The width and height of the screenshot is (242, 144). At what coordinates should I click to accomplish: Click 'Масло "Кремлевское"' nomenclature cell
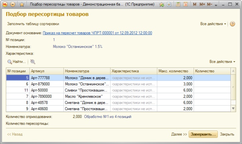[x=87, y=96]
